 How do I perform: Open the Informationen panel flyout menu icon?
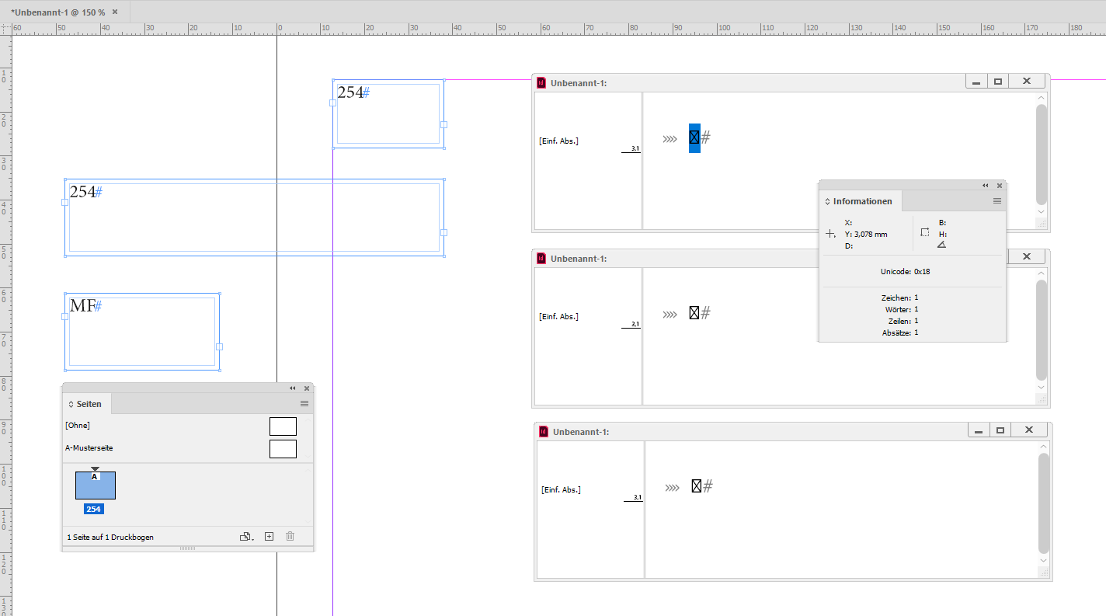[996, 200]
